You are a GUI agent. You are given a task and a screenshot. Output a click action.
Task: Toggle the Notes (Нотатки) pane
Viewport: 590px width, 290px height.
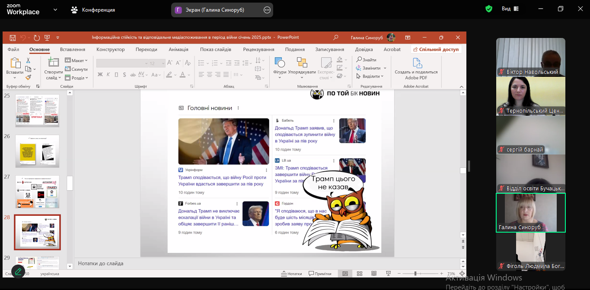291,274
